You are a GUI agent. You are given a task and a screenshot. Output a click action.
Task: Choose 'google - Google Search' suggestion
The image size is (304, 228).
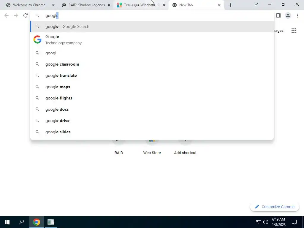[x=152, y=26]
